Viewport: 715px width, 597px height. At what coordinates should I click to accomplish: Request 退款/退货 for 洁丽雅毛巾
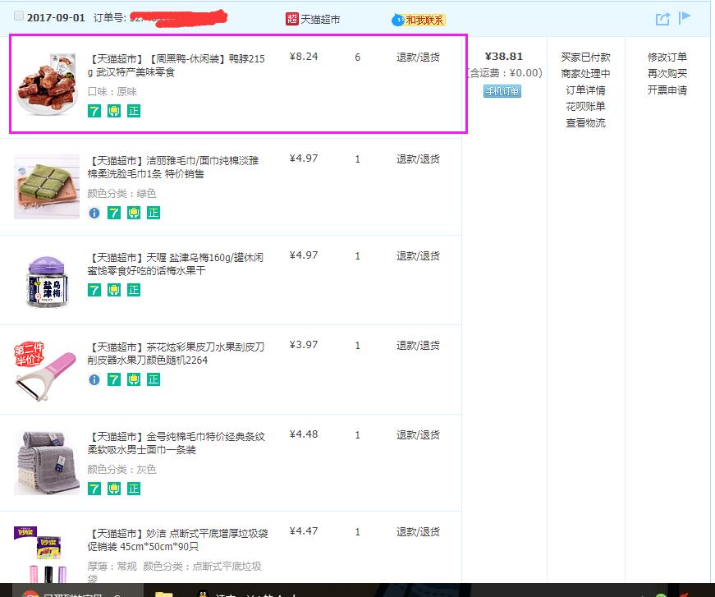(x=418, y=158)
